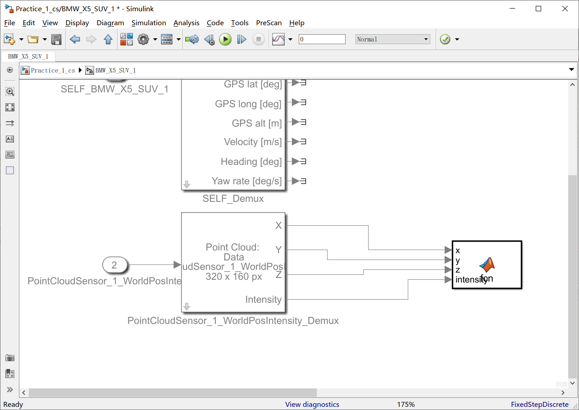
Task: Click the 175% zoom status text
Action: [x=406, y=404]
